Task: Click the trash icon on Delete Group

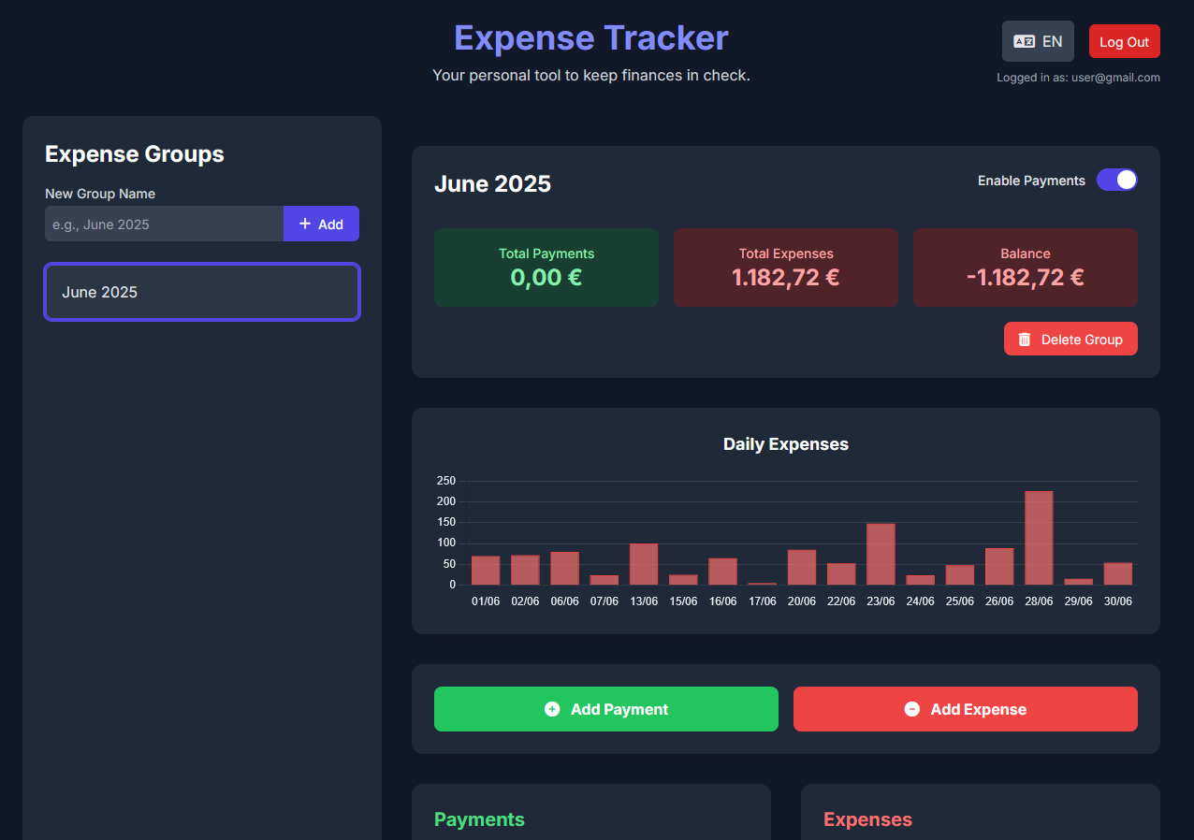Action: (x=1025, y=340)
